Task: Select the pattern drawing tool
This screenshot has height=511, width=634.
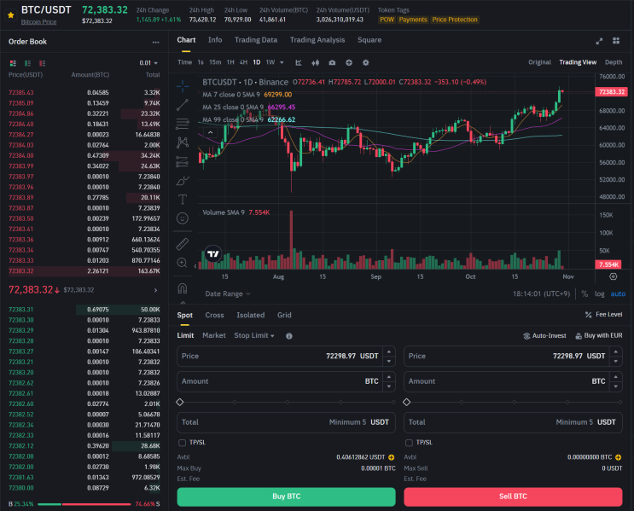Action: pos(183,142)
